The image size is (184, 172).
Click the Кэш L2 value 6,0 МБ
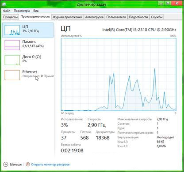click(161, 146)
